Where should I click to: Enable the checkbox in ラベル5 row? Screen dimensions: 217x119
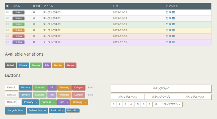(x=7, y=42)
